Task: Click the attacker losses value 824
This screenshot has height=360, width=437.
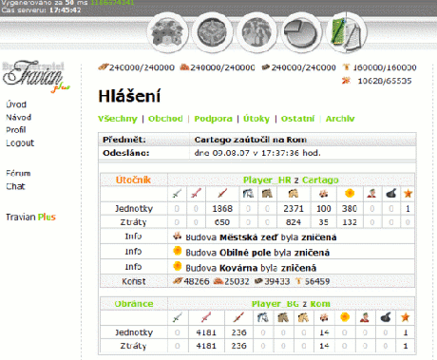Action: [294, 222]
